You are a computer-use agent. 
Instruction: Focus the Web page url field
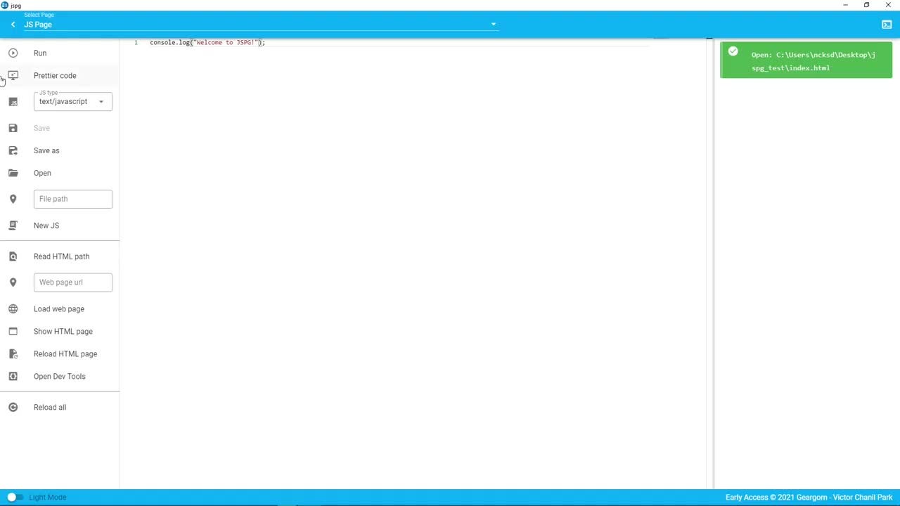click(72, 283)
